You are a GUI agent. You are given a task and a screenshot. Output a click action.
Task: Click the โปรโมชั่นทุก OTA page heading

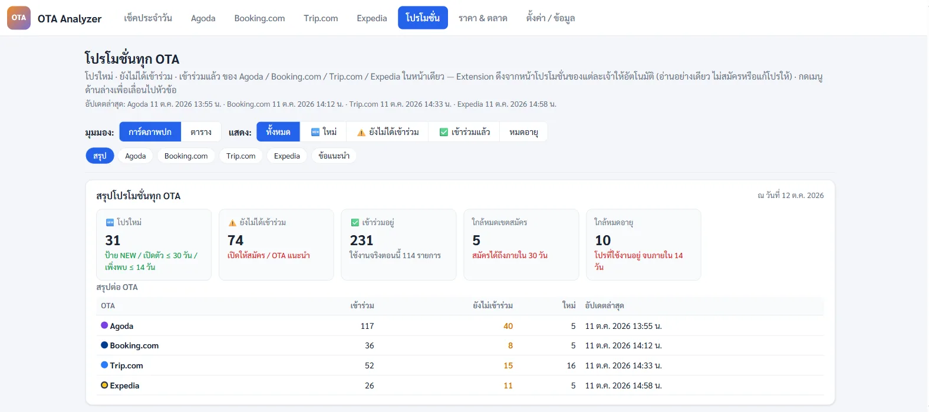[x=132, y=59]
